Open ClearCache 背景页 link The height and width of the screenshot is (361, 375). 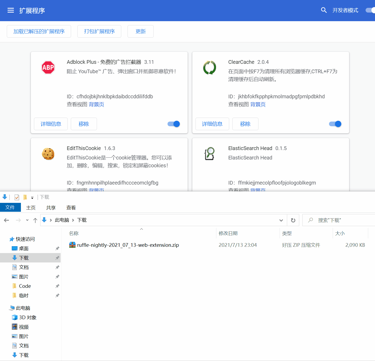pos(258,104)
